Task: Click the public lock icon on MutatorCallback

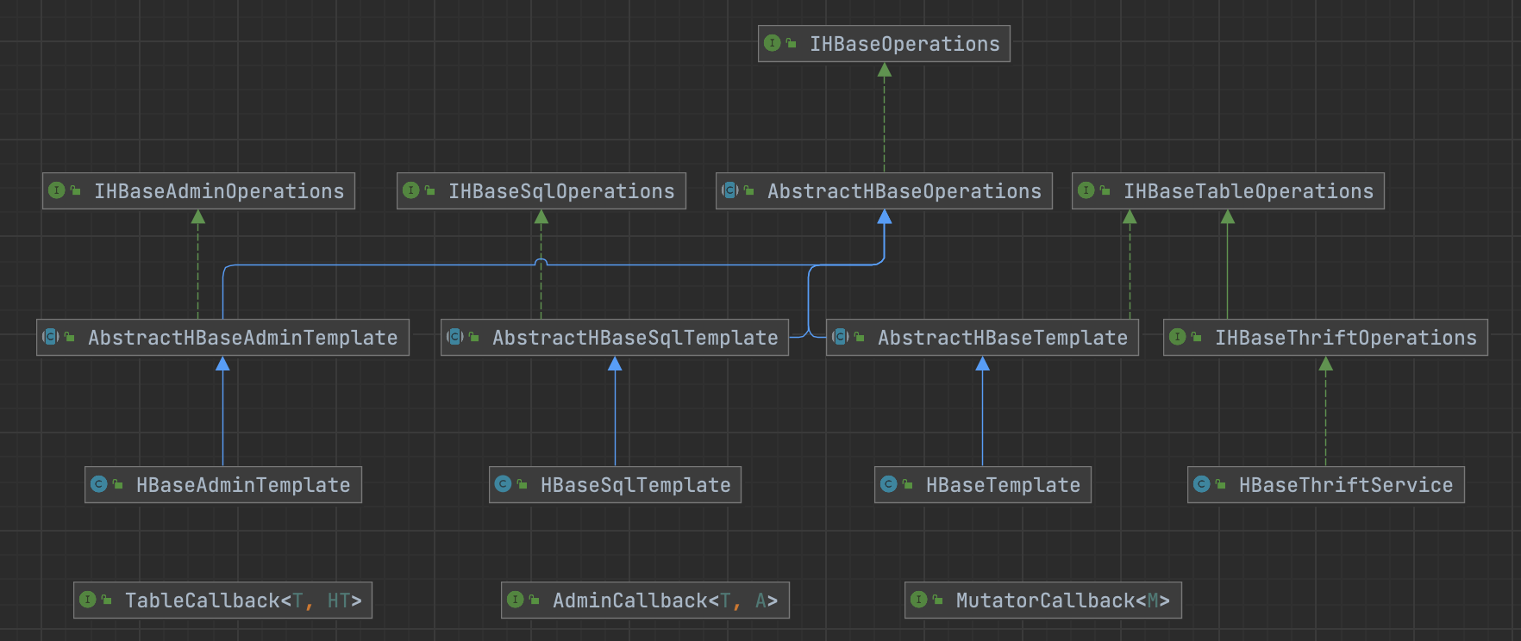Action: coord(937,600)
